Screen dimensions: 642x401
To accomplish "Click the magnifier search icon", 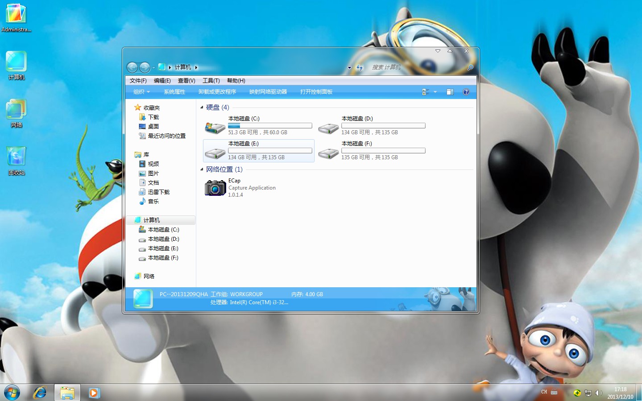I will click(470, 67).
